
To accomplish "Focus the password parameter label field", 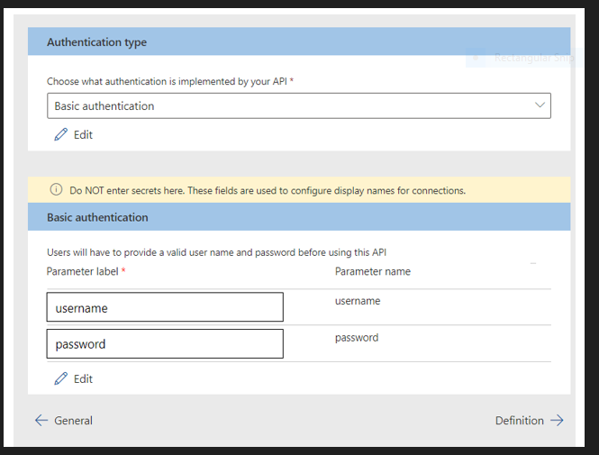I will tap(165, 343).
